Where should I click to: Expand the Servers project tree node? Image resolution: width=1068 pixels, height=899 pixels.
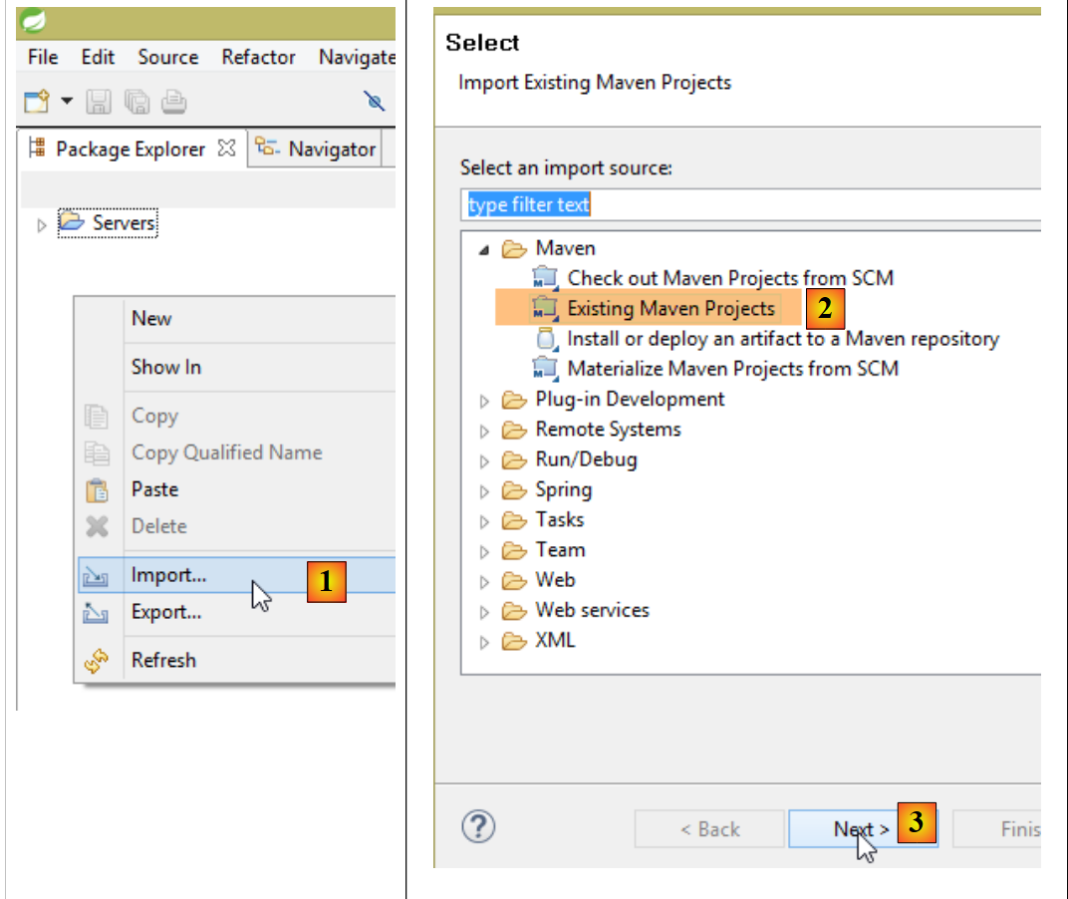tap(42, 225)
